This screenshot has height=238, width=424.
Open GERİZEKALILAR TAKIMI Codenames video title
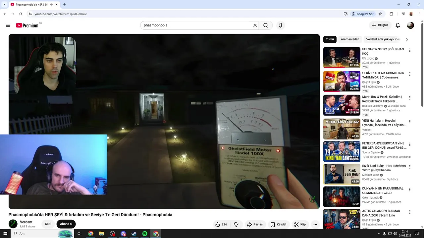383,75
